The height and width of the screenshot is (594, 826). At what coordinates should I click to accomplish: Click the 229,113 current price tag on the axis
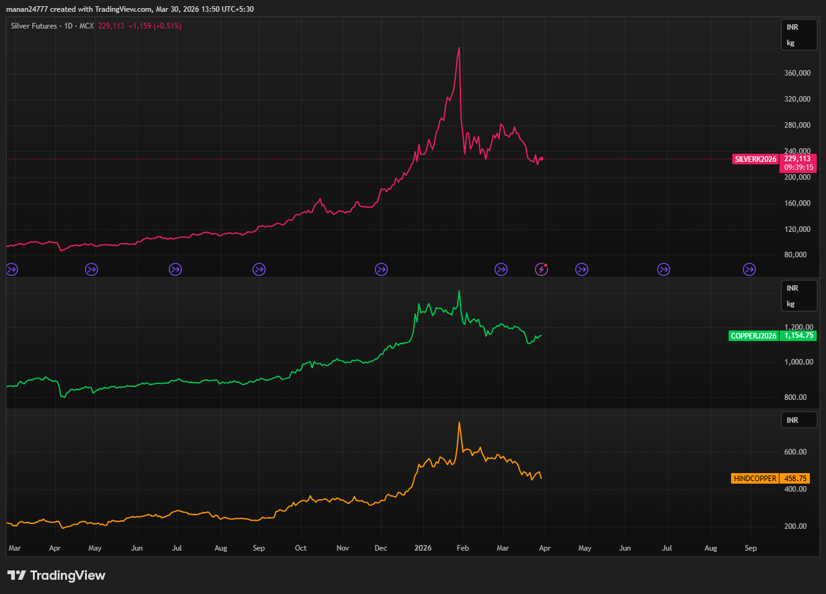point(798,159)
